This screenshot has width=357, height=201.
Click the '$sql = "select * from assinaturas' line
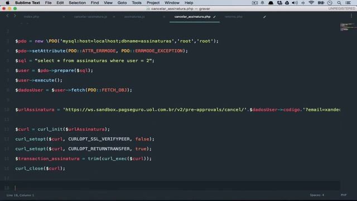[85, 61]
